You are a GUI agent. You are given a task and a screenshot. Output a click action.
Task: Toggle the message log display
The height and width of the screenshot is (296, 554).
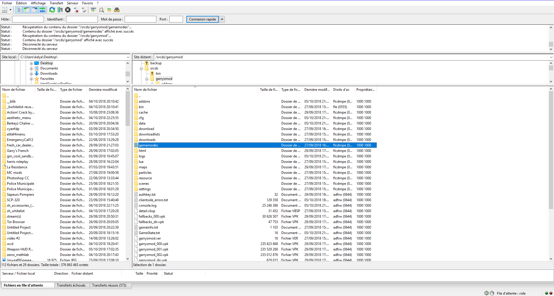(19, 10)
